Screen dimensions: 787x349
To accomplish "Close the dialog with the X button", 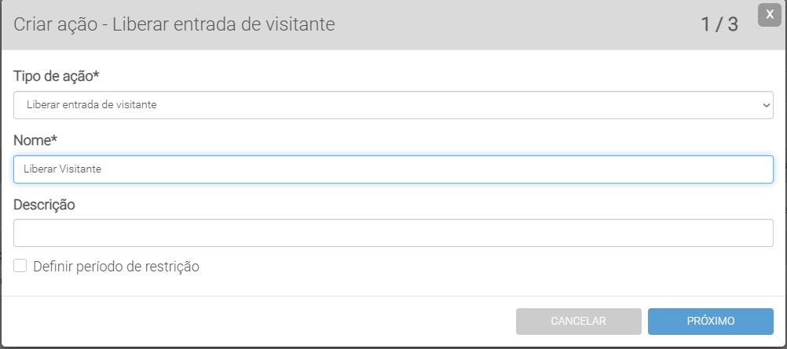I will [x=770, y=15].
